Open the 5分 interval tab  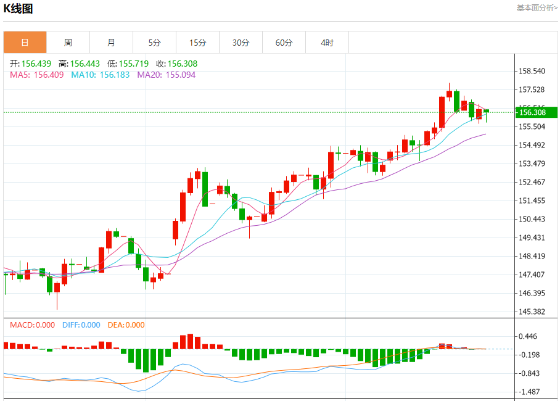click(x=154, y=43)
